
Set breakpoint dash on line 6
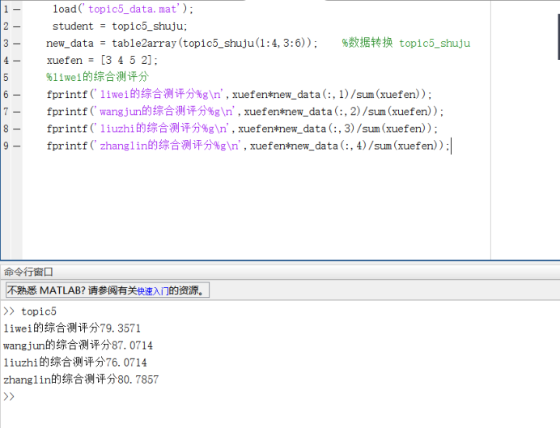[x=17, y=95]
